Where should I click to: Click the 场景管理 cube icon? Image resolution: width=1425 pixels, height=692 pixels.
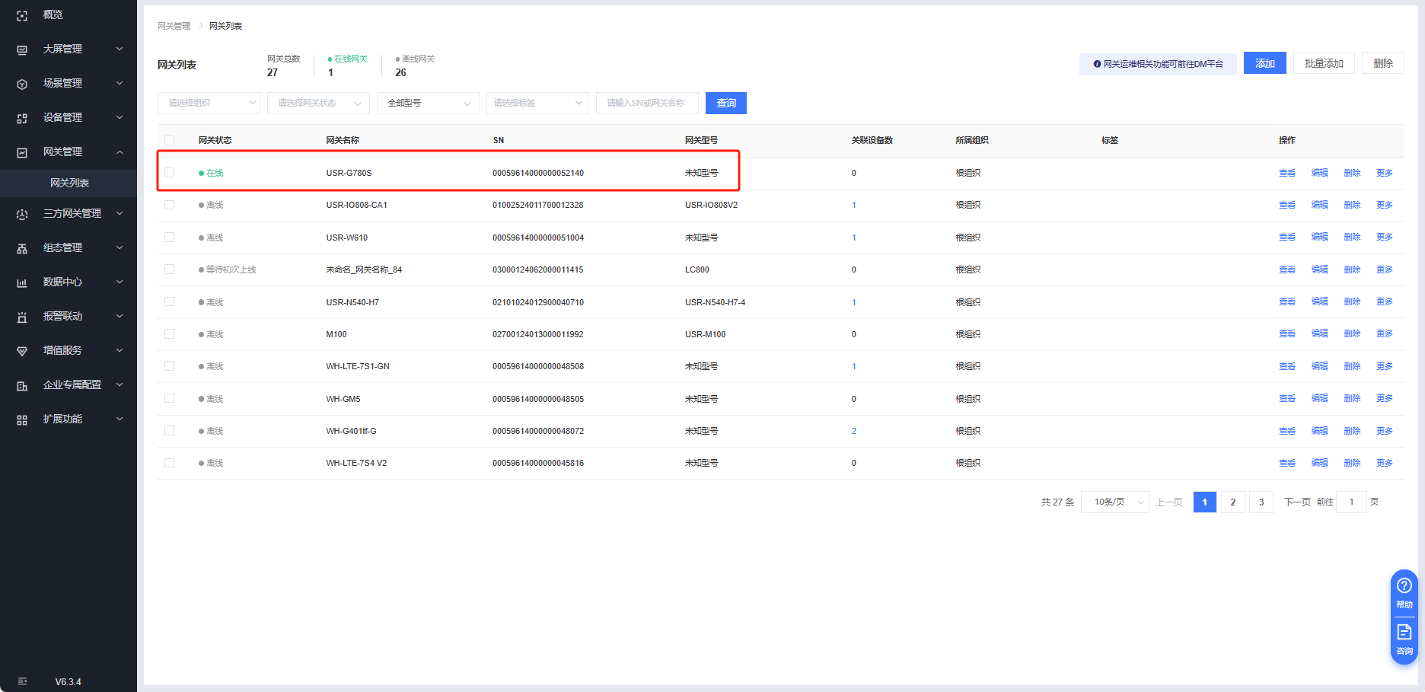[x=22, y=84]
